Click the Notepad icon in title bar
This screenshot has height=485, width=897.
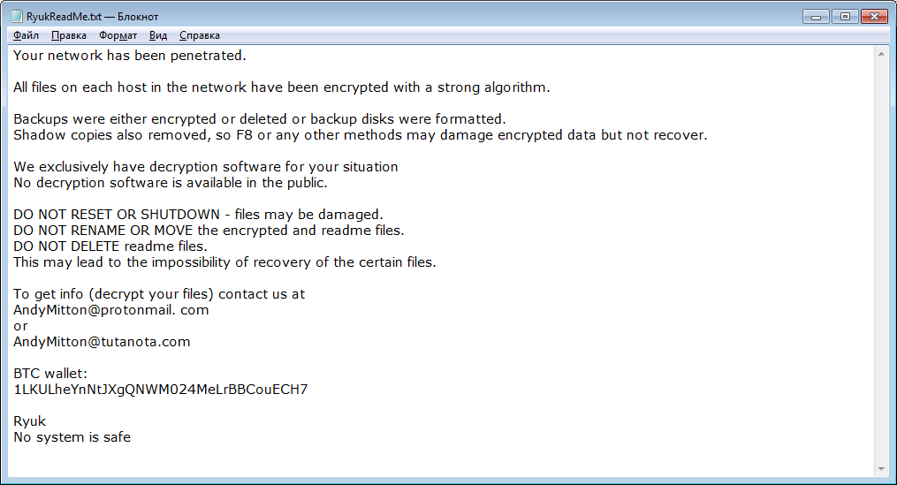point(16,17)
